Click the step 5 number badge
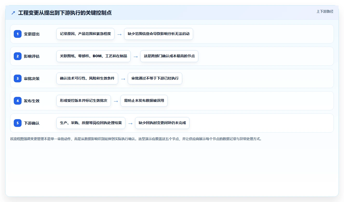Viewport: 344px width, 202px height. click(18, 123)
